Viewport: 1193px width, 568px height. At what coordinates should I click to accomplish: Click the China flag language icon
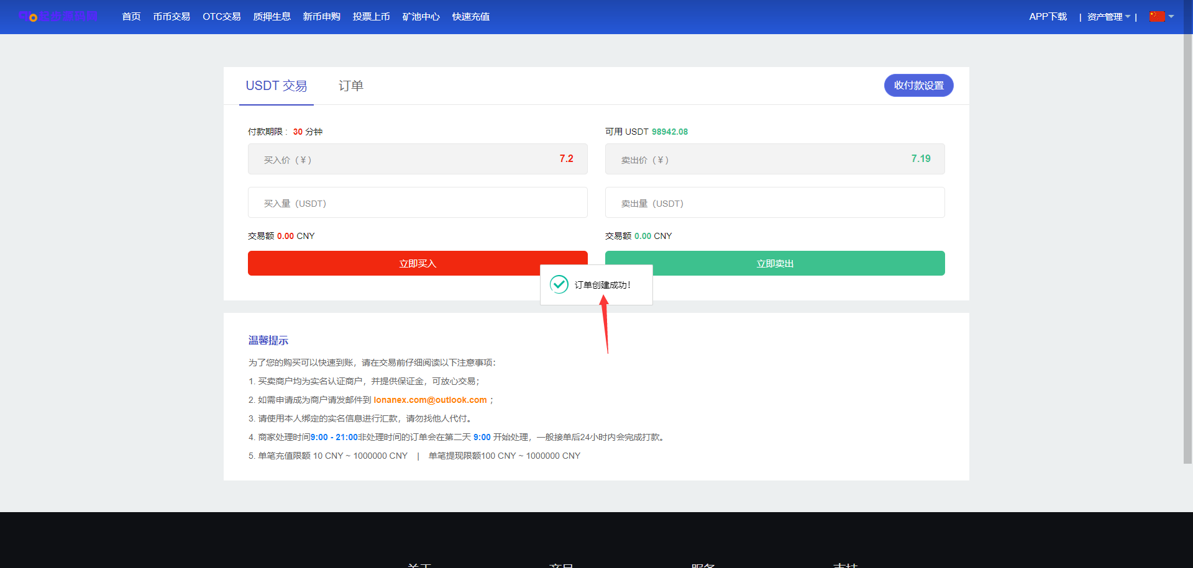tap(1156, 17)
